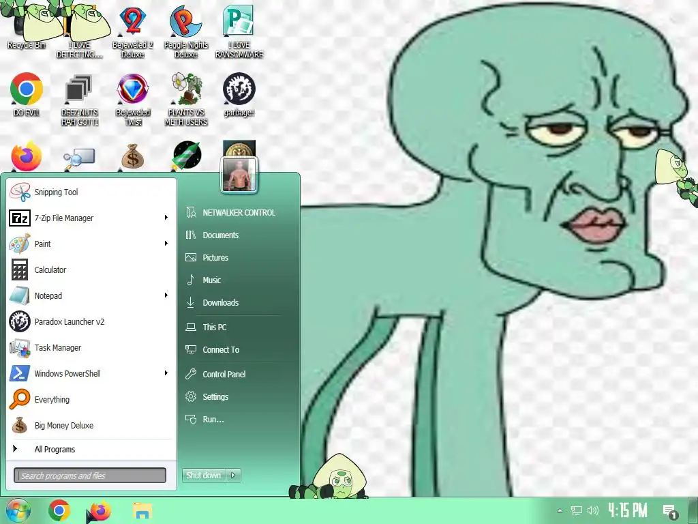This screenshot has height=524, width=698.
Task: Expand Paint recent files arrow
Action: pos(166,244)
